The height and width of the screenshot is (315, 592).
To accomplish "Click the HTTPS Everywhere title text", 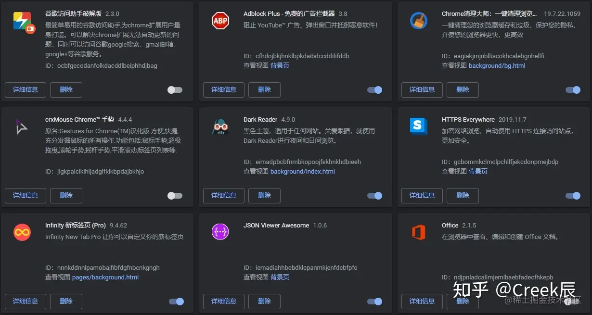I will (x=468, y=120).
